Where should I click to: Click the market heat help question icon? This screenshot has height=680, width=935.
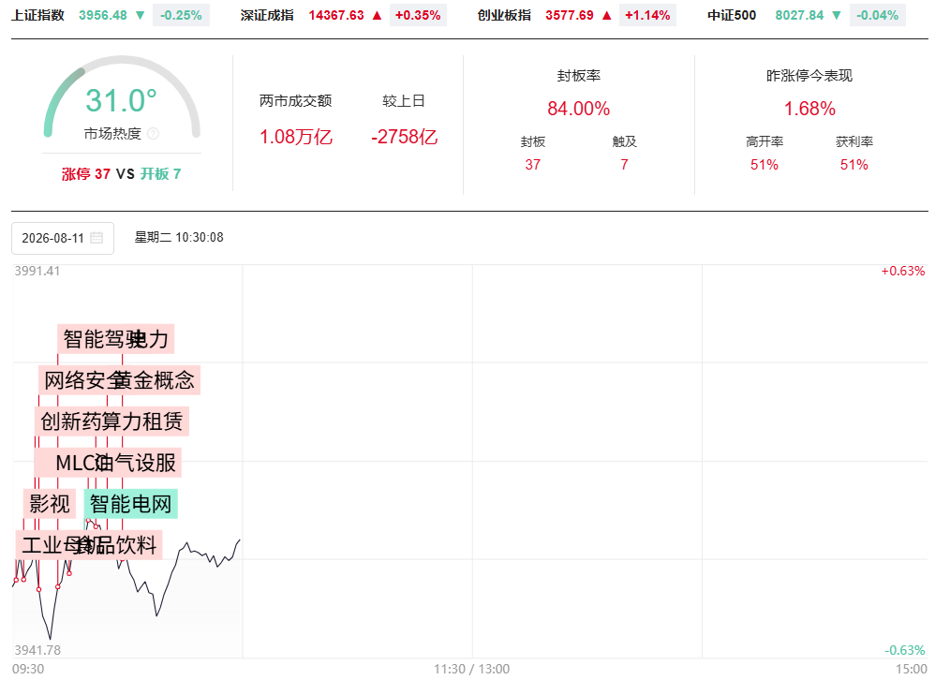(153, 134)
